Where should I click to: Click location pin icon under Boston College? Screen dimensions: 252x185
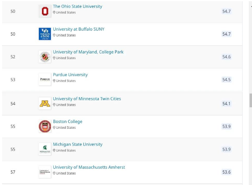pyautogui.click(x=54, y=128)
